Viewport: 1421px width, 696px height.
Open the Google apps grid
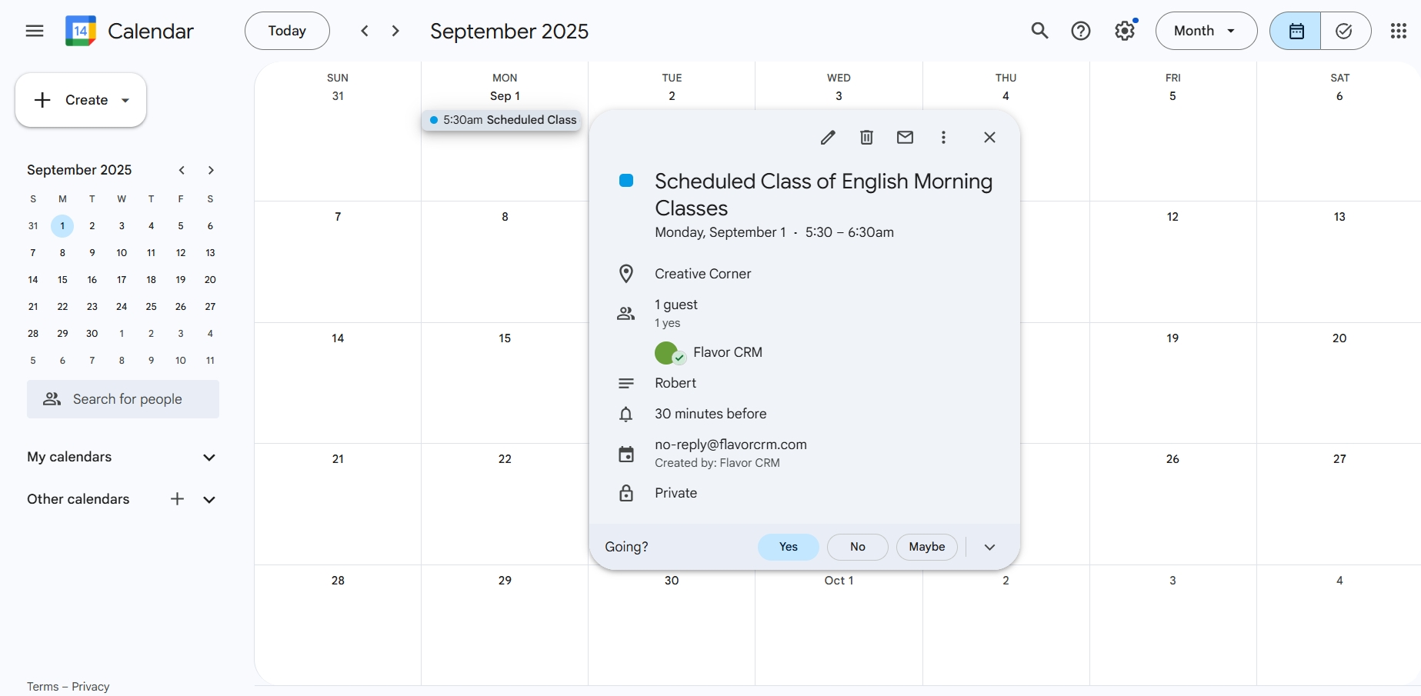pyautogui.click(x=1399, y=31)
